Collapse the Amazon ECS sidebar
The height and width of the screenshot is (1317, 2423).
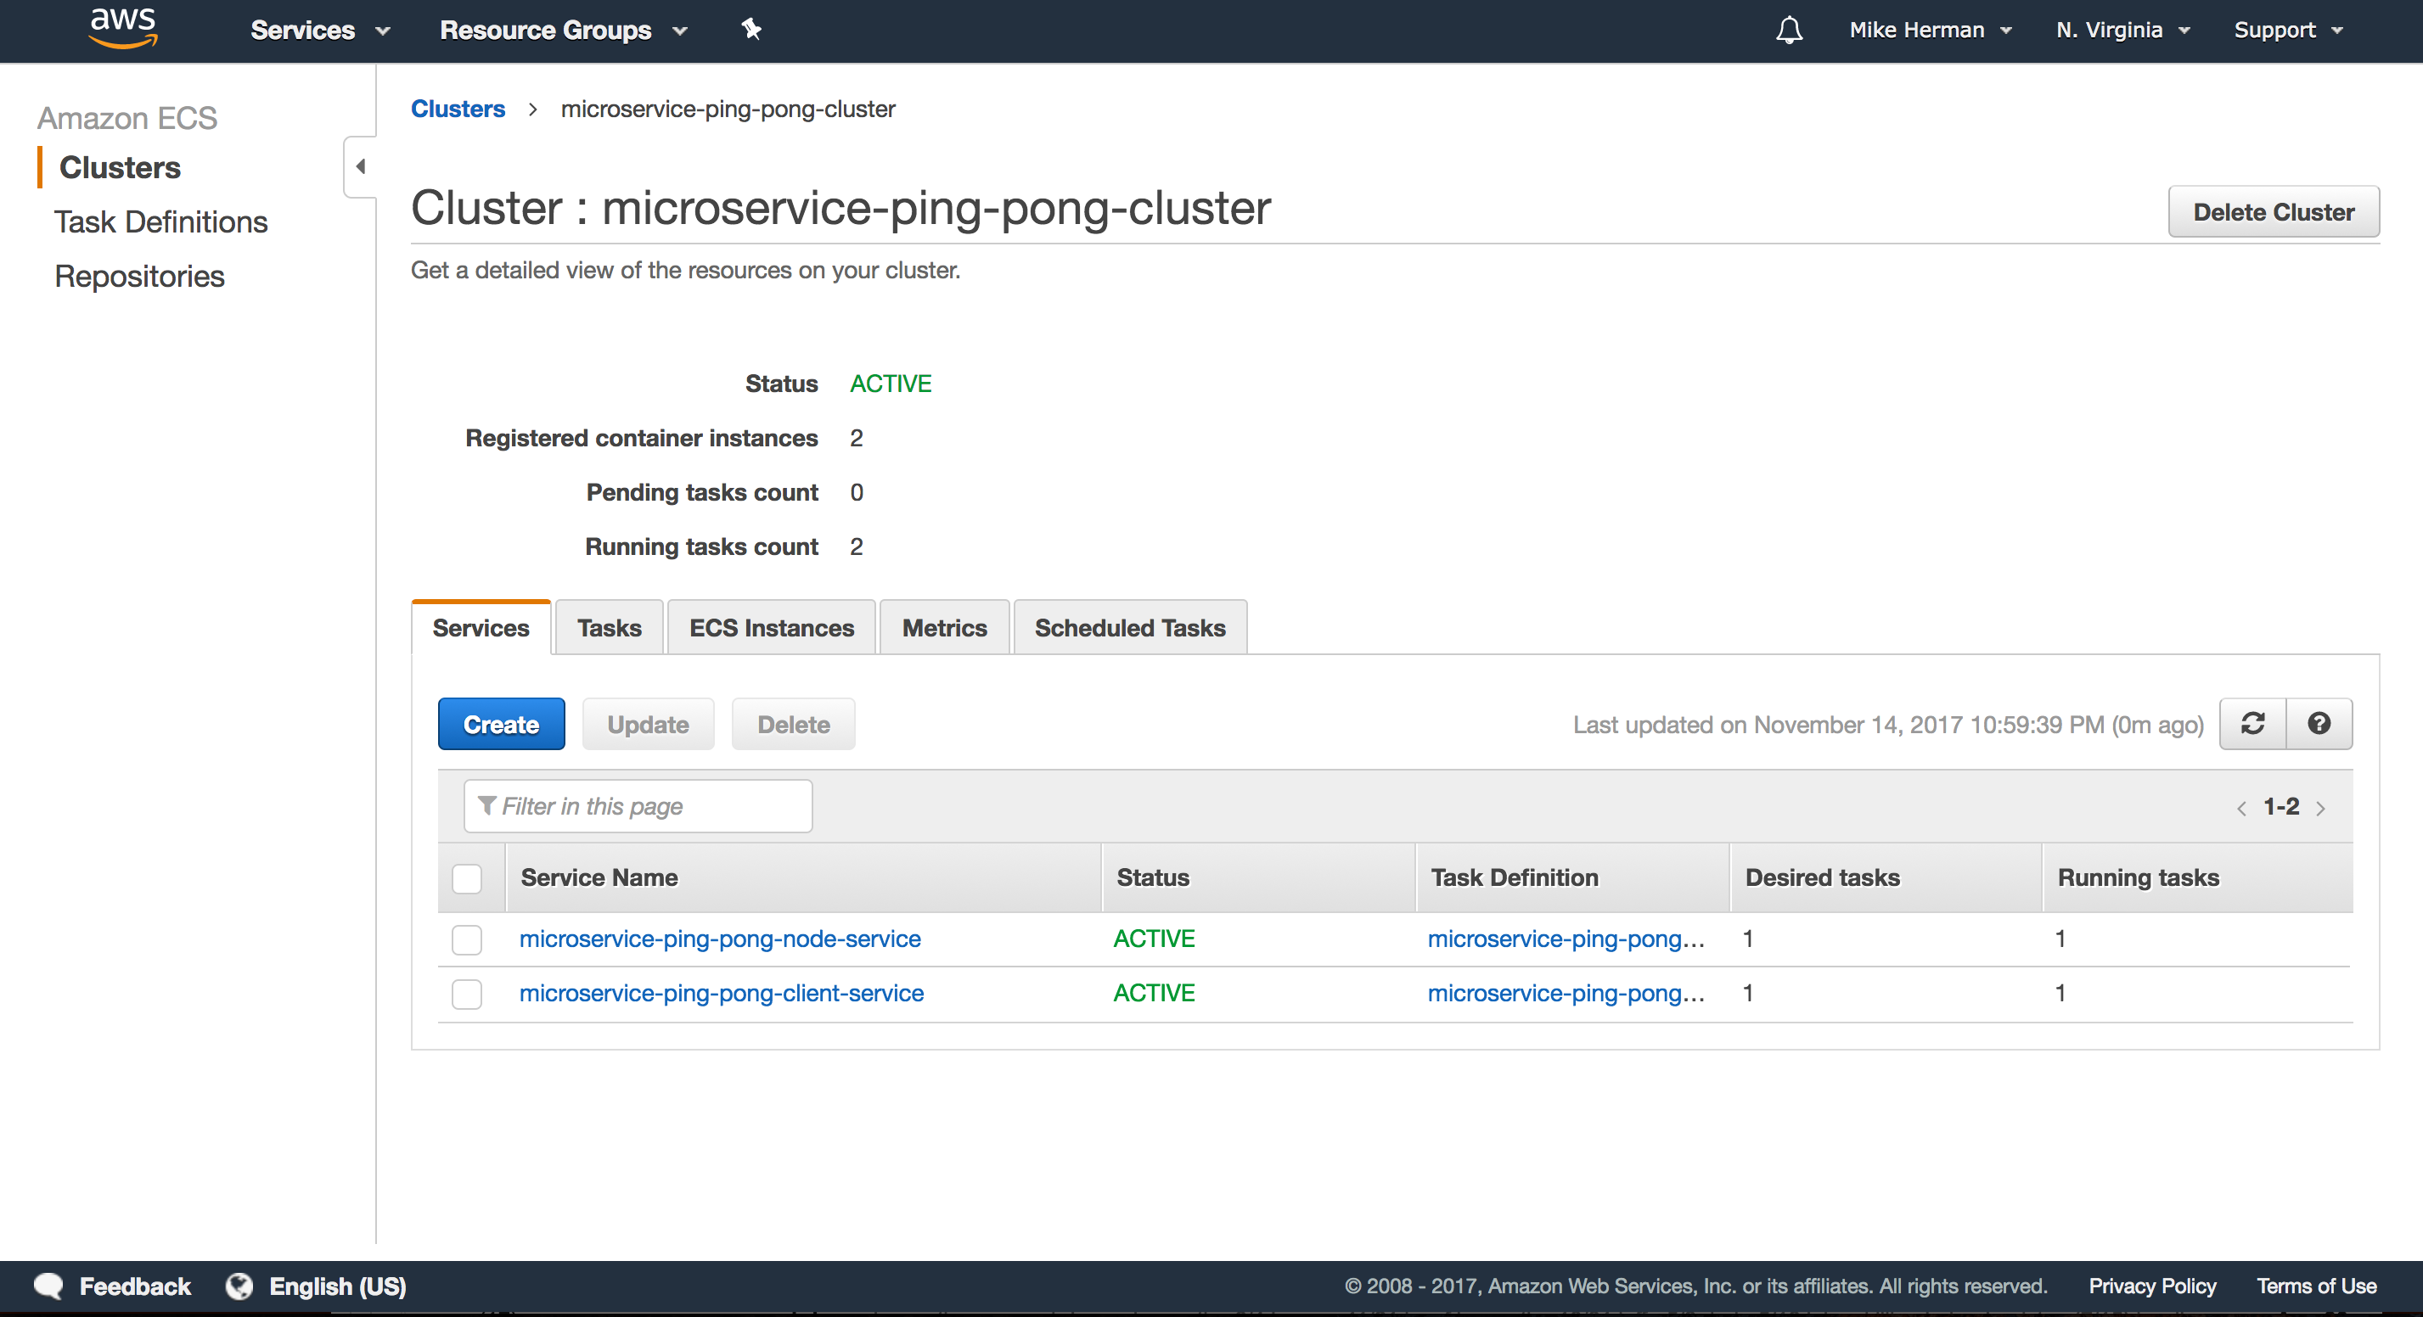click(359, 166)
